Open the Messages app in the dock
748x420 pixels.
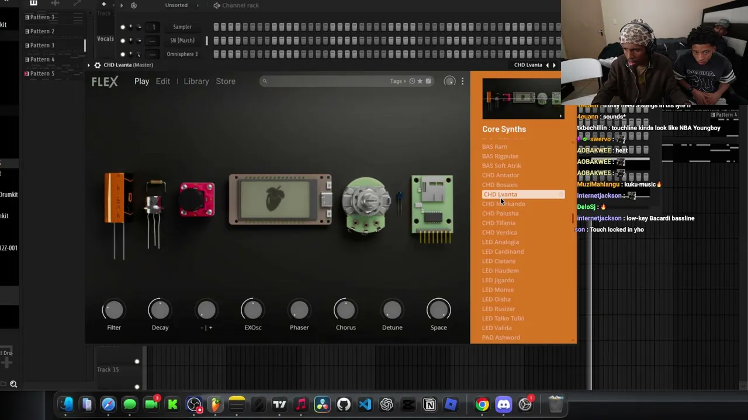(130, 404)
